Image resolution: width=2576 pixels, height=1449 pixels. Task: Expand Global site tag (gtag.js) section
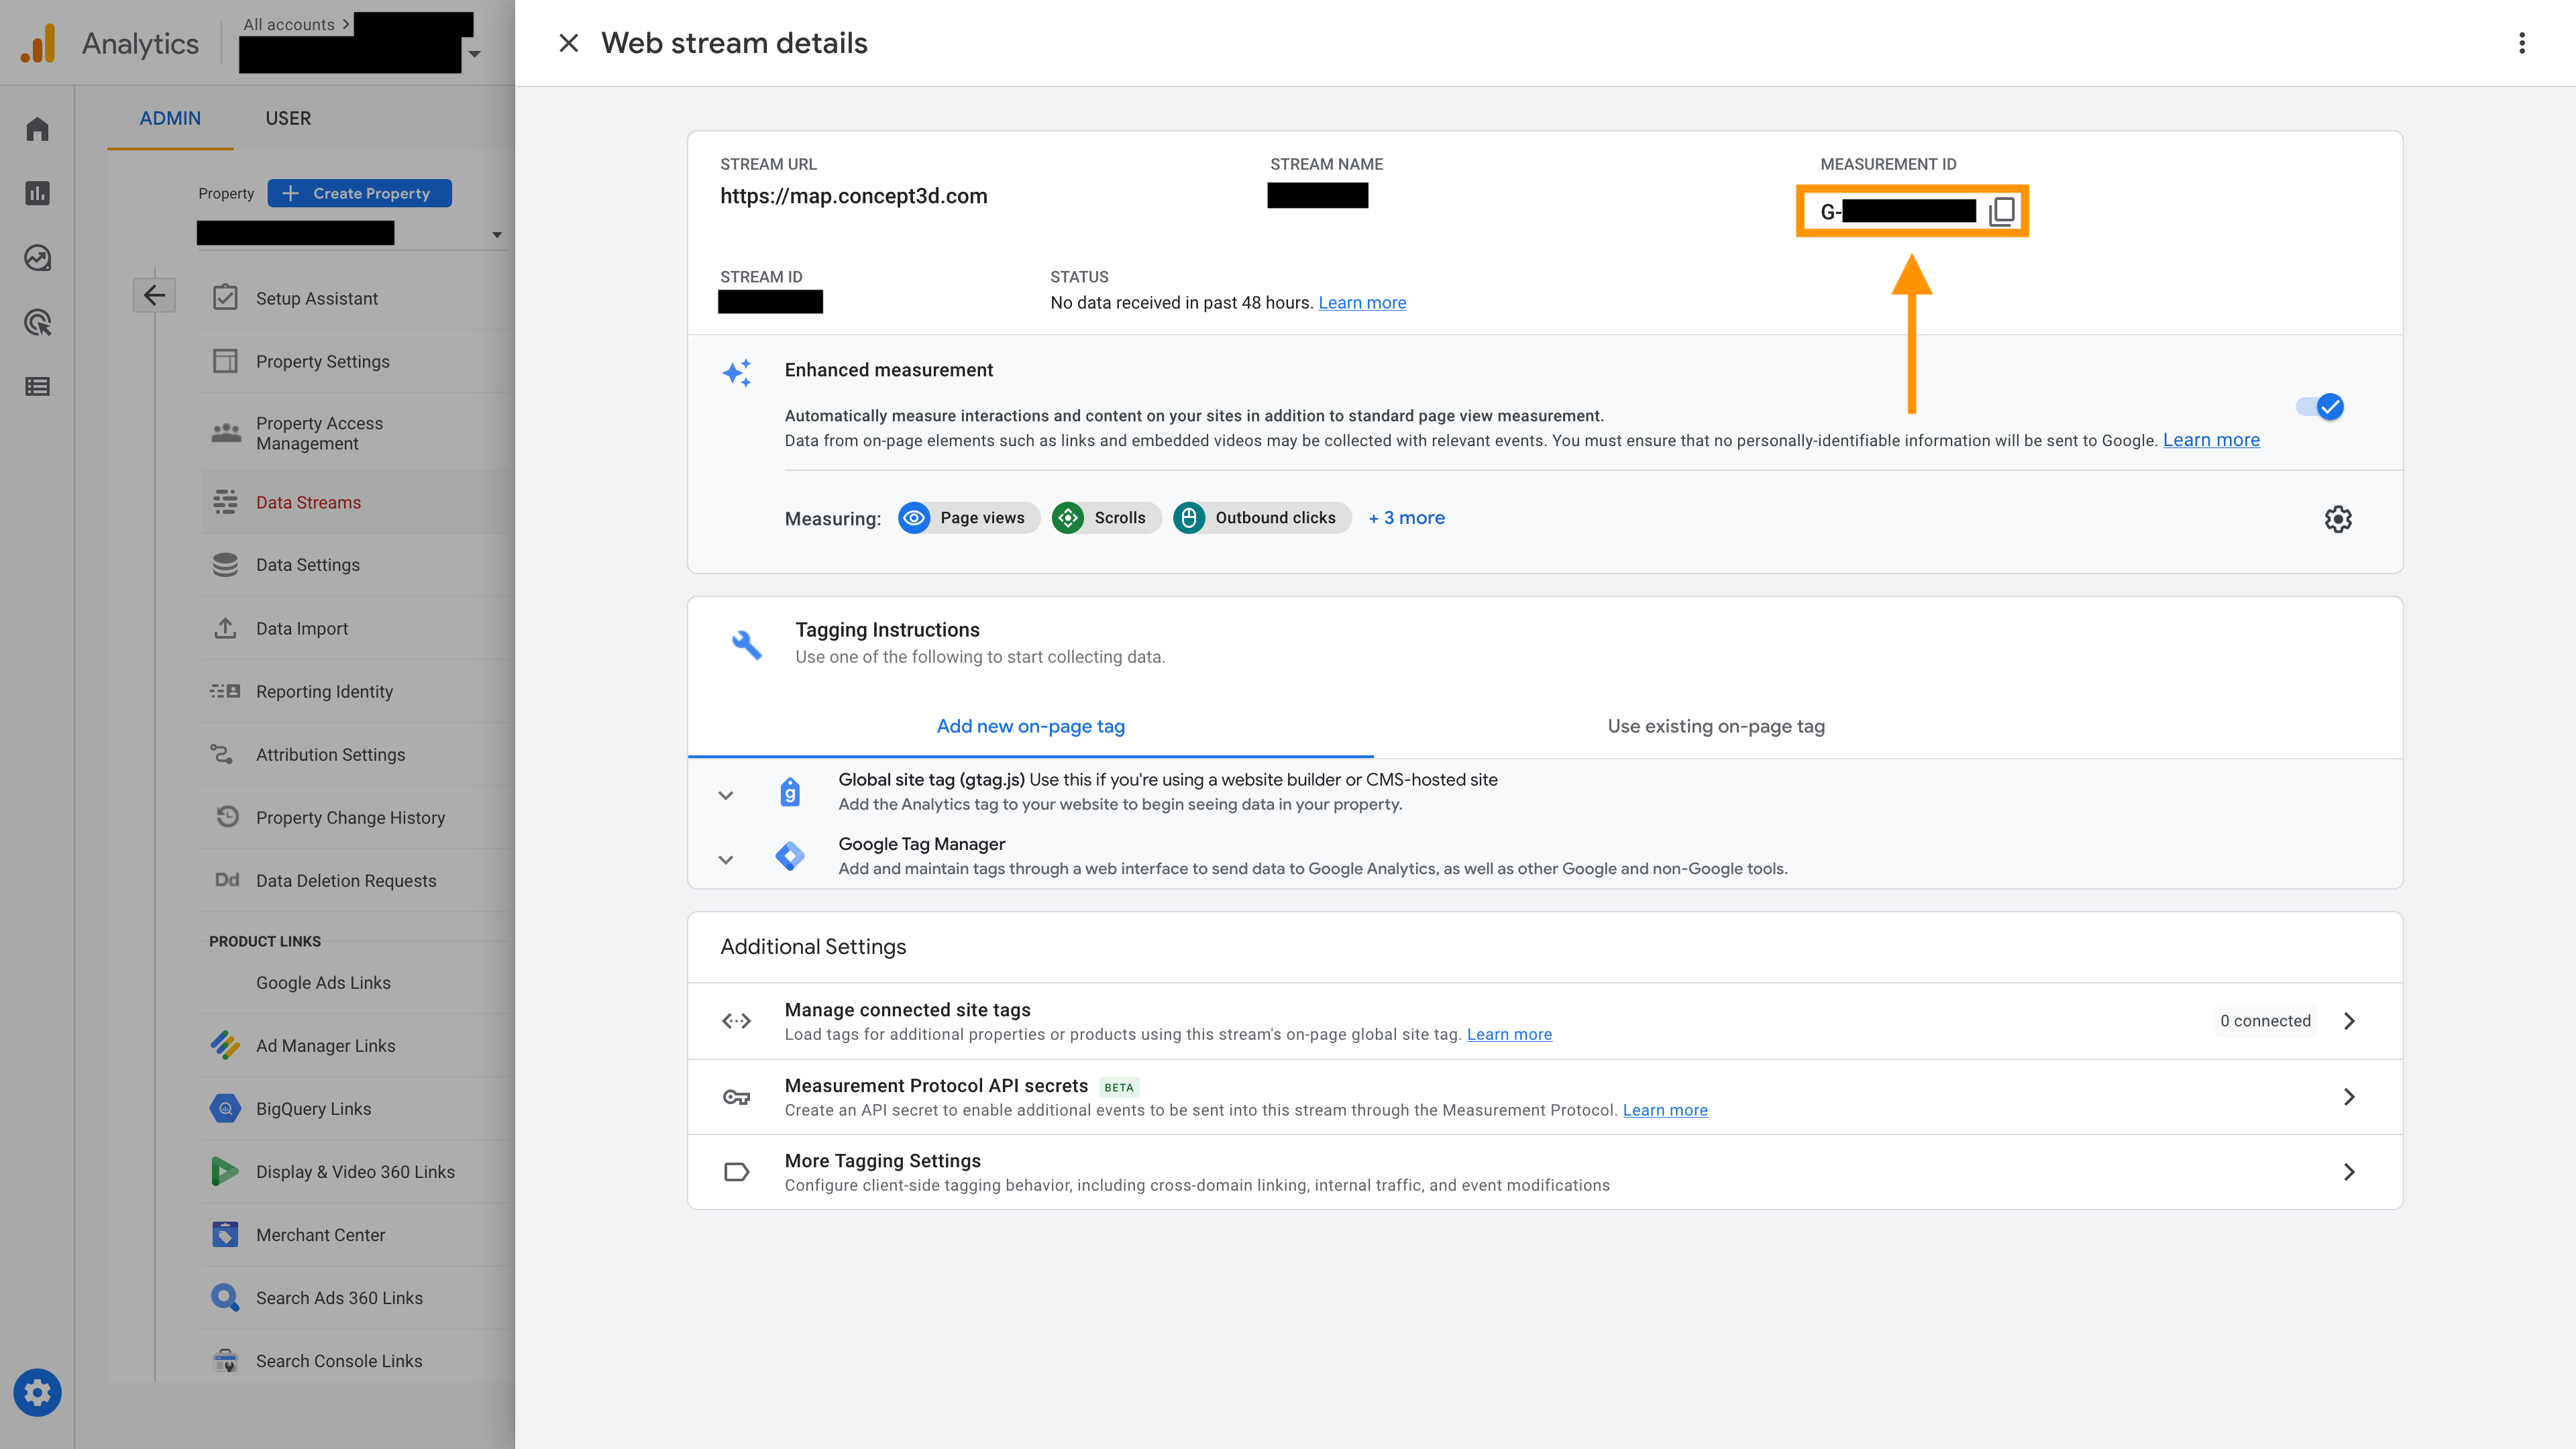click(726, 795)
